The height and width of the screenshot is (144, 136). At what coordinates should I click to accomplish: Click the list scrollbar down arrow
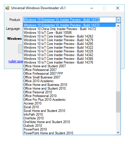(118, 133)
